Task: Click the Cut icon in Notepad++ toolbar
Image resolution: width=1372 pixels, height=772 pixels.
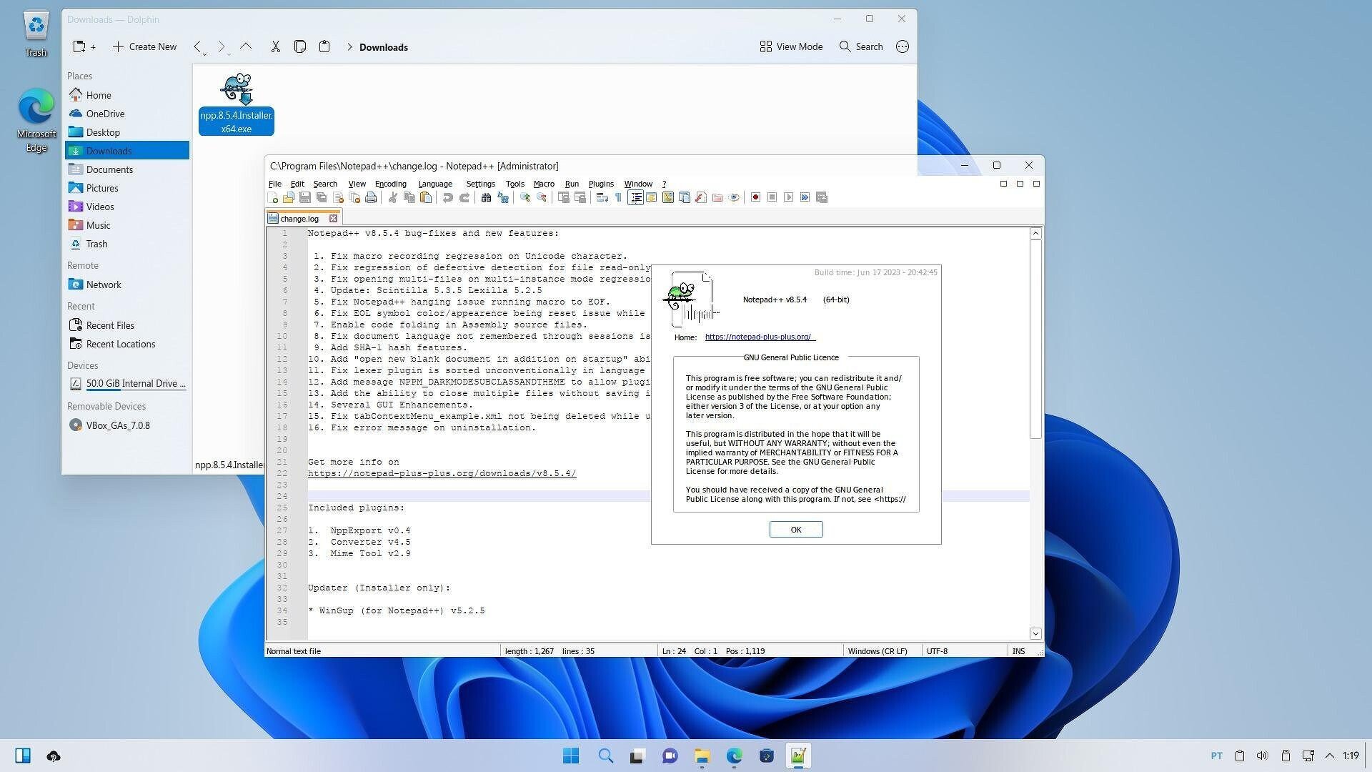Action: [393, 197]
